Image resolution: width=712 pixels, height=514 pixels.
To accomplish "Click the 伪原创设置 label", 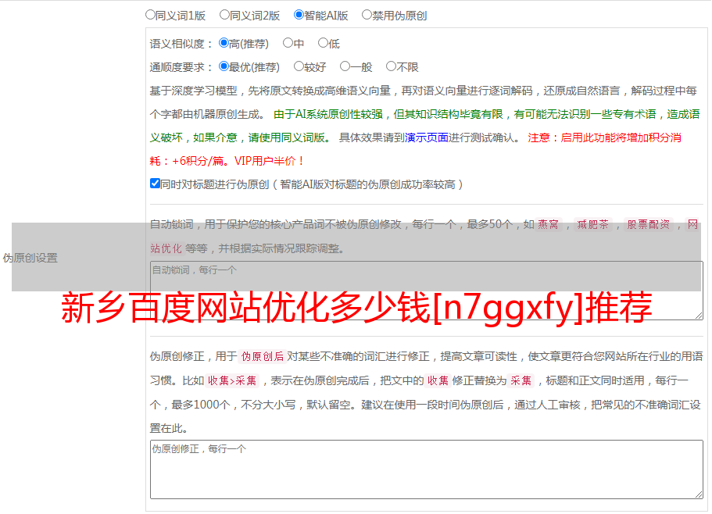I will click(x=30, y=258).
